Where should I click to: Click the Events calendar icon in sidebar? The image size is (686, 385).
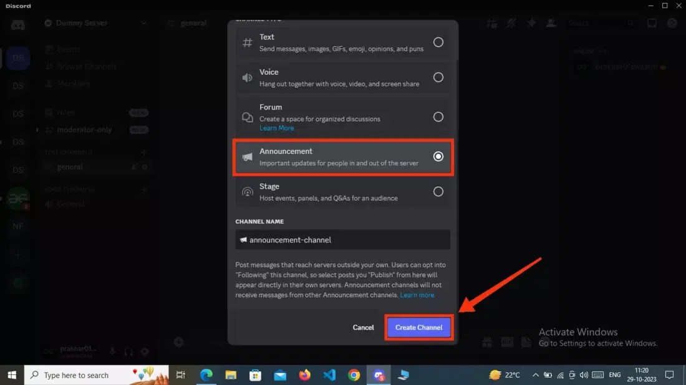(49, 49)
